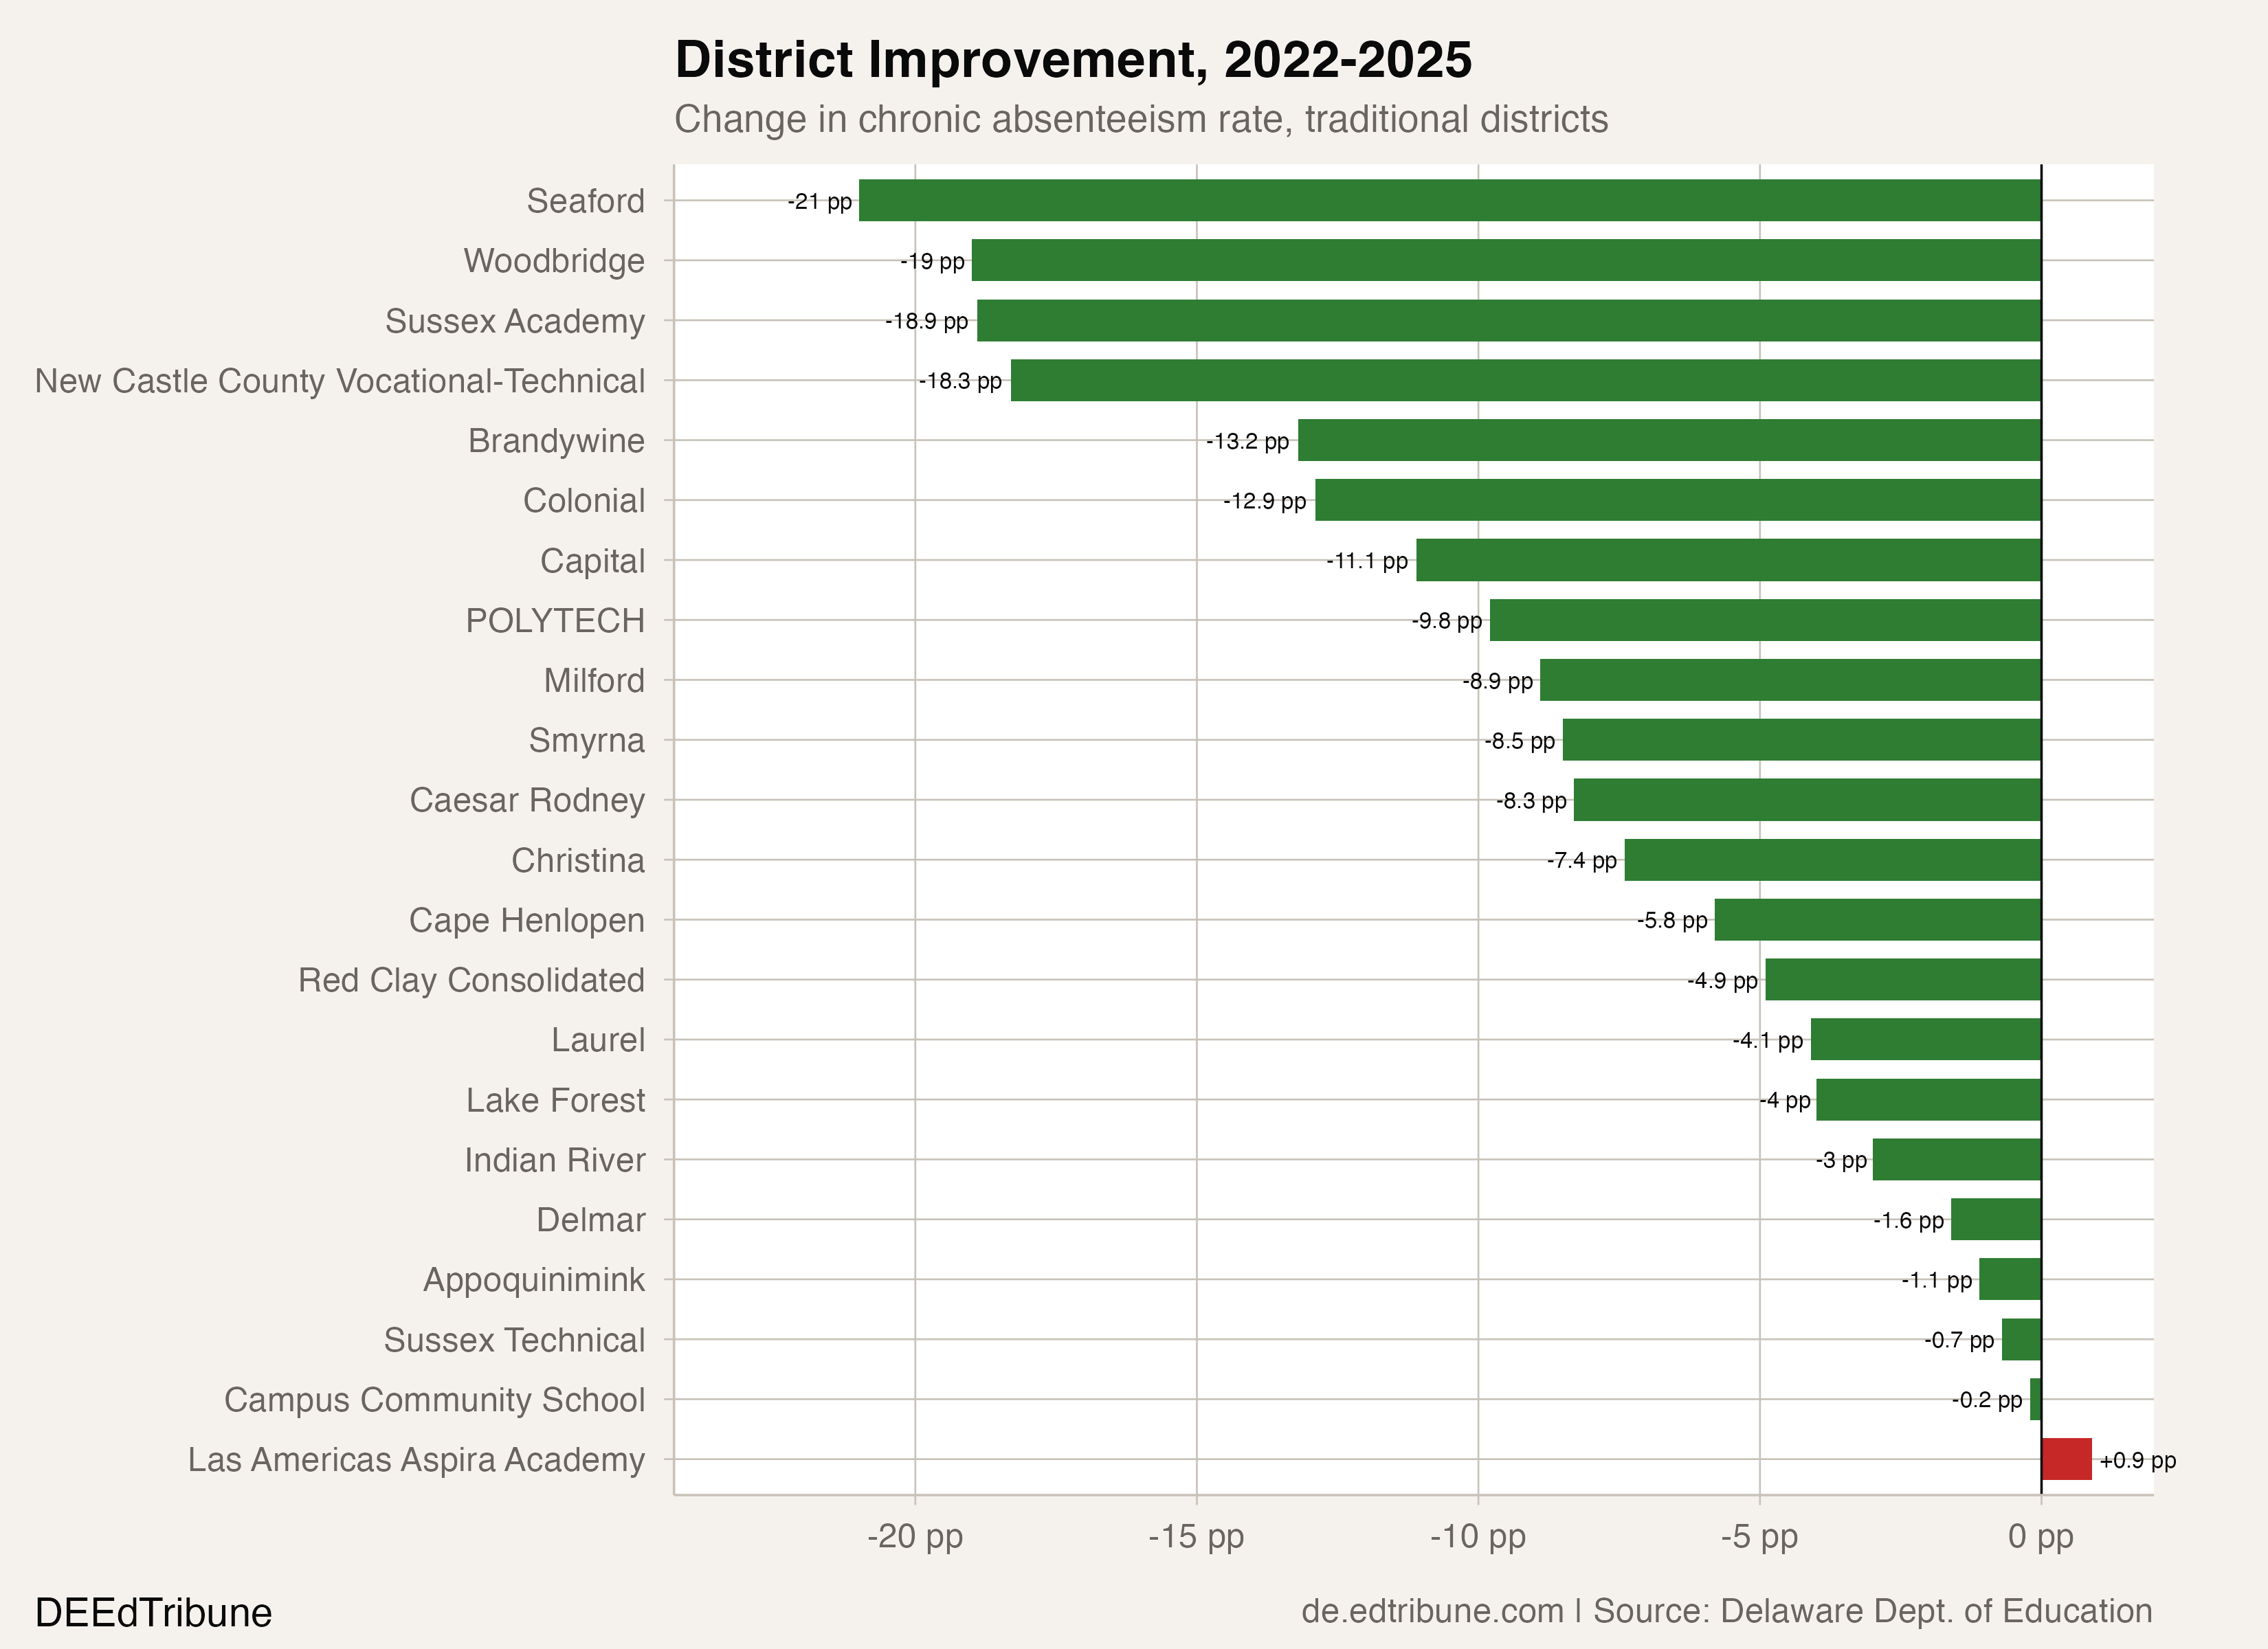Image resolution: width=2268 pixels, height=1649 pixels.
Task: Open the de.edtribune.com source link
Action: tap(1432, 1611)
